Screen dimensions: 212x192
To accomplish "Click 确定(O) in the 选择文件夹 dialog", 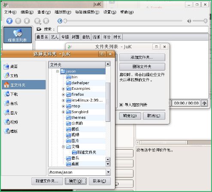I will (x=76, y=181).
